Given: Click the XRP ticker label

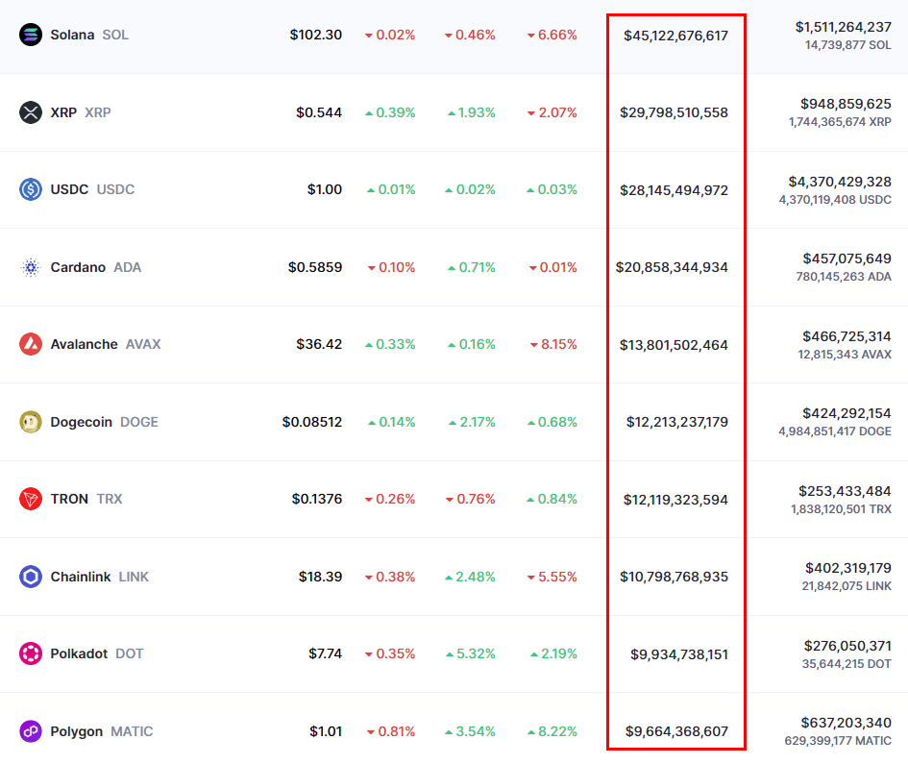Looking at the screenshot, I should [x=96, y=112].
